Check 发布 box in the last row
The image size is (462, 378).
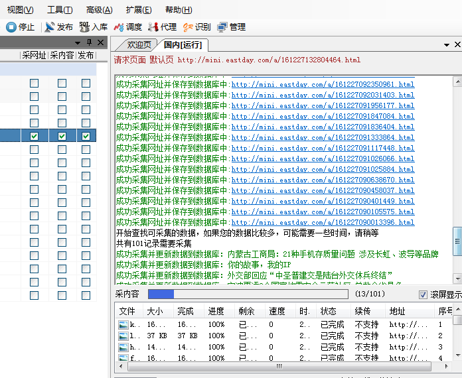(86, 295)
